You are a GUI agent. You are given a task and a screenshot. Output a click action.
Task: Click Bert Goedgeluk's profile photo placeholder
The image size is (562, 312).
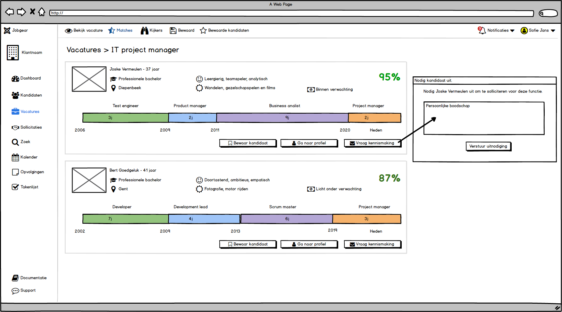tap(89, 180)
